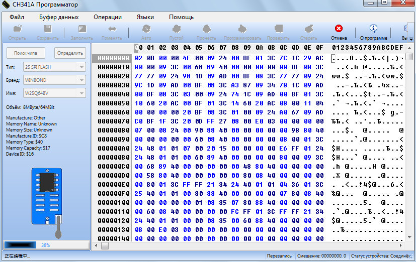Viewport: 416px width, 262px height.
Task: Click the Программировать toolbar icon
Action: coord(242,29)
